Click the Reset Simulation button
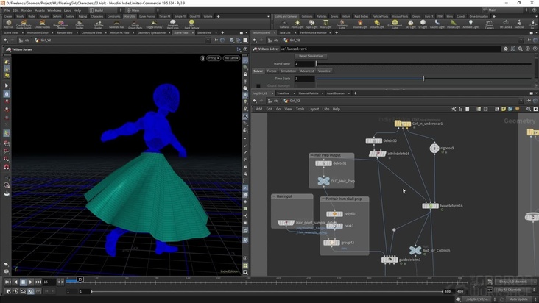Viewport: 539px width, 303px height. point(310,56)
